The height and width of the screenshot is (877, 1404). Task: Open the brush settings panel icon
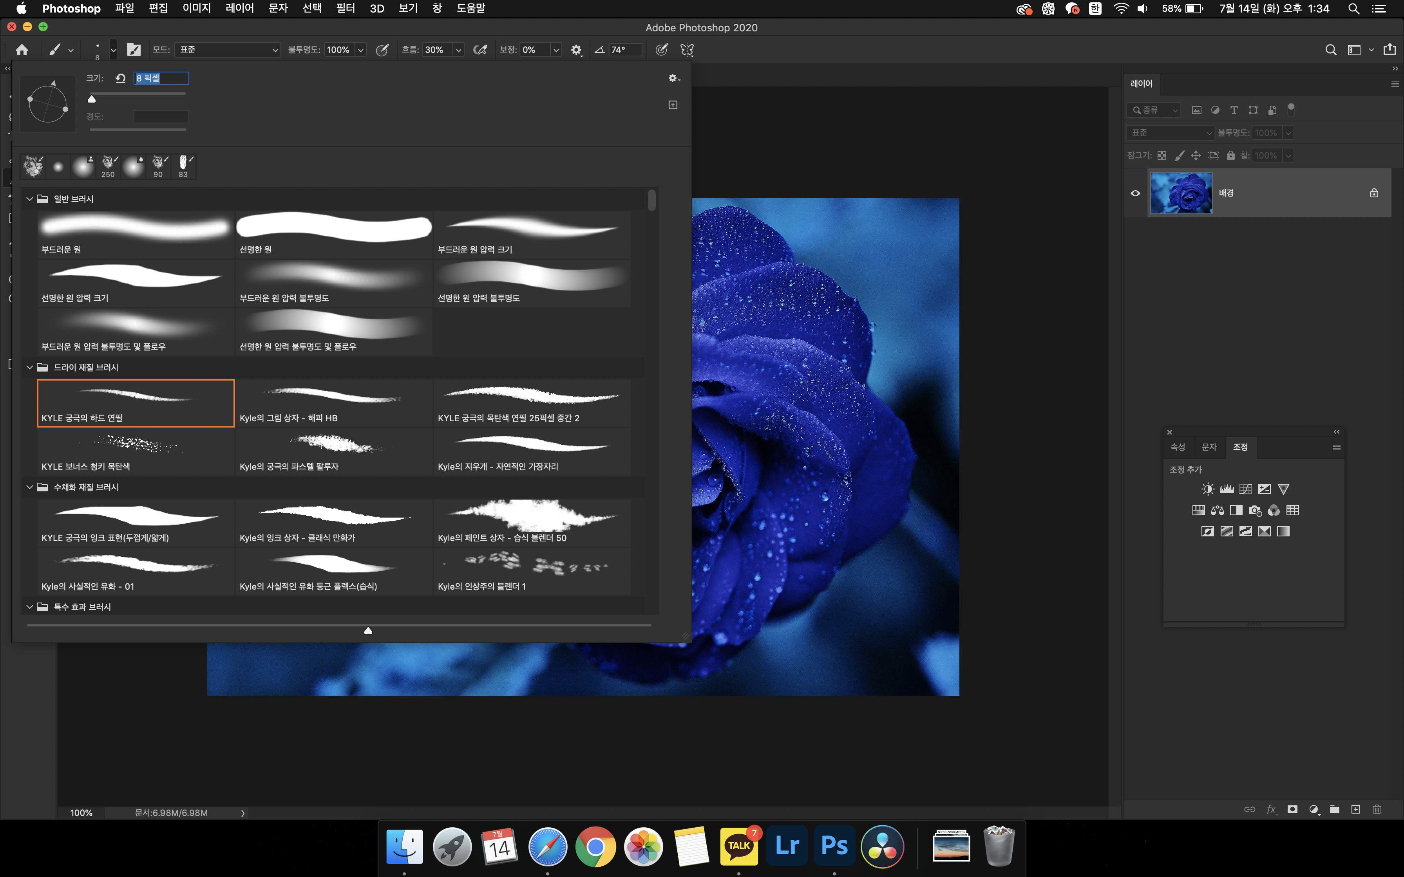pos(134,50)
